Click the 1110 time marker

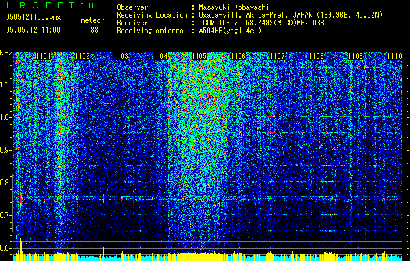(394, 56)
